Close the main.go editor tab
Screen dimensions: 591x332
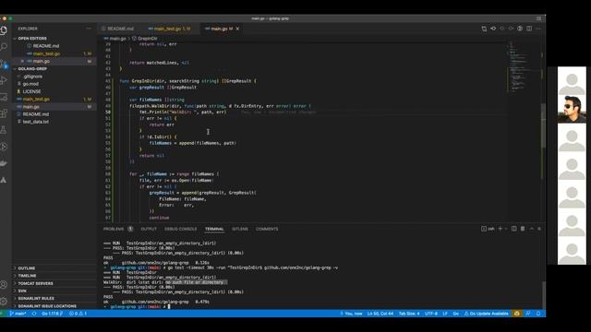237,29
